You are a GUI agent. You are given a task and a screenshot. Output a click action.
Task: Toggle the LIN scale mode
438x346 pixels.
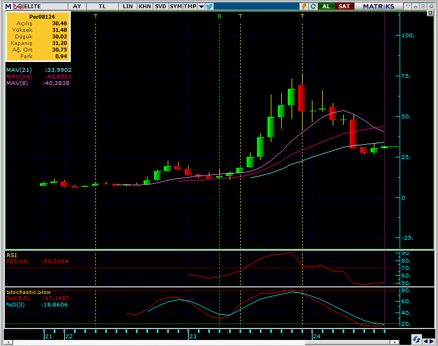(128, 6)
